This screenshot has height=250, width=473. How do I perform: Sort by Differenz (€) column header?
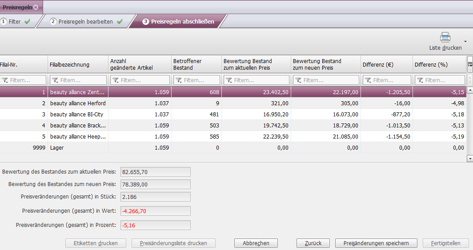point(386,64)
